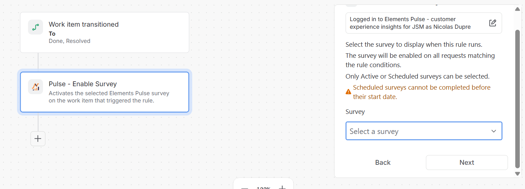Click the Elements Pulse chart icon
Image resolution: width=525 pixels, height=189 pixels.
coord(35,87)
